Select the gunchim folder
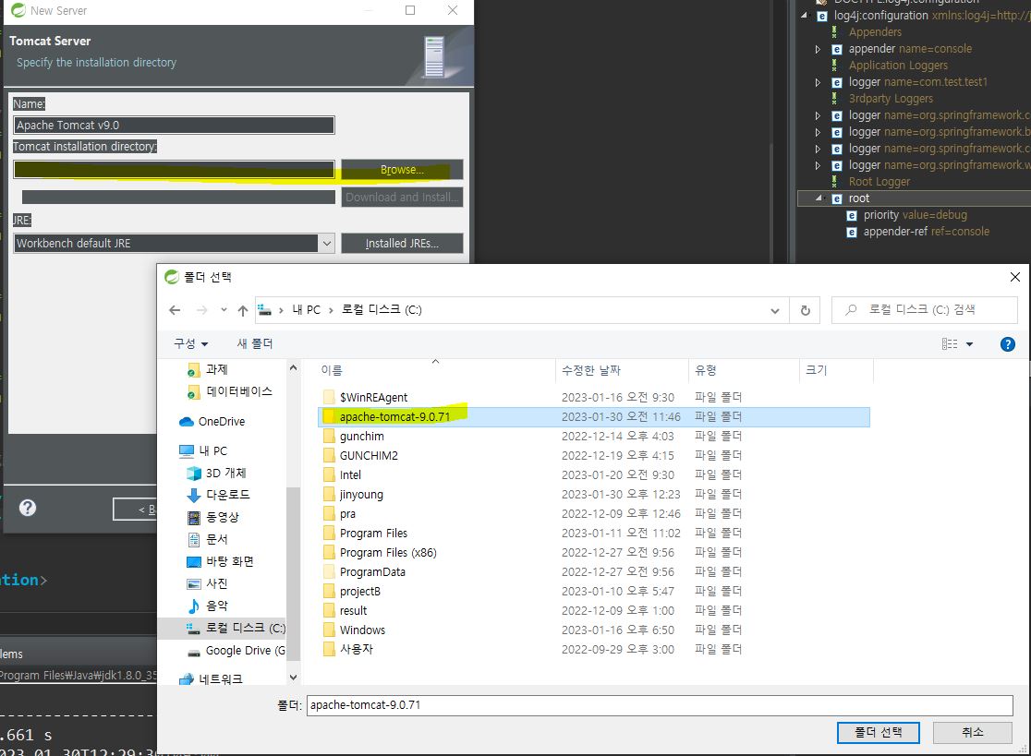Screen dimensions: 1031x756 point(361,436)
